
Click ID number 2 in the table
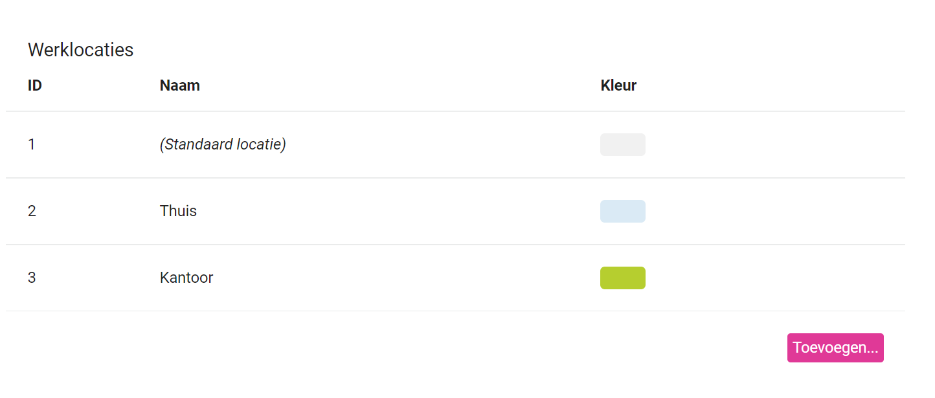[32, 211]
